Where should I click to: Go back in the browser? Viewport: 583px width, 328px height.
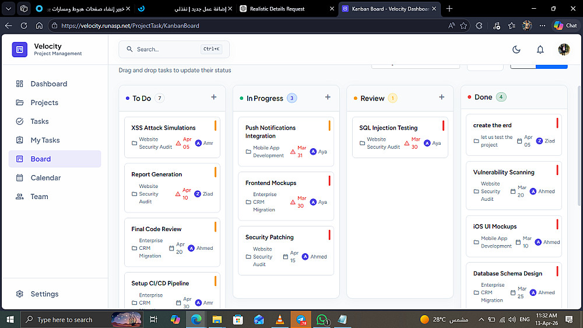(x=8, y=26)
